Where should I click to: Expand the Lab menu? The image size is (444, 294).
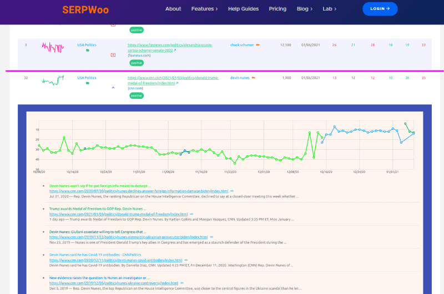[x=329, y=9]
